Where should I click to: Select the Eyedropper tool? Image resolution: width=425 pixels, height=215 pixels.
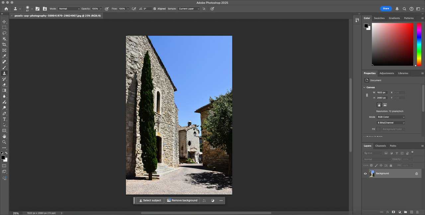click(4, 56)
